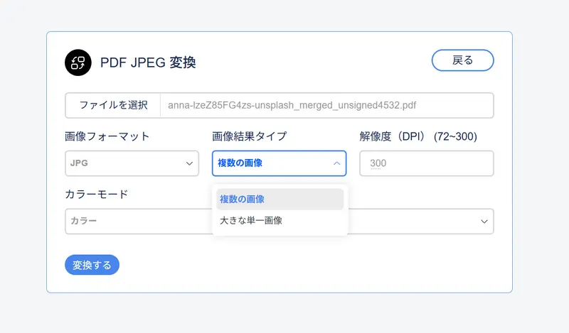Open the JPG image format dropdown
Screen dimensions: 569x333
coord(132,163)
